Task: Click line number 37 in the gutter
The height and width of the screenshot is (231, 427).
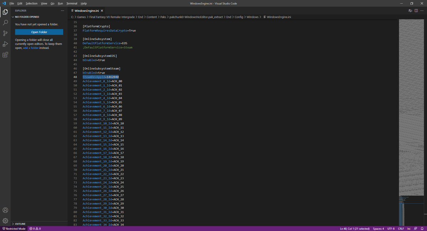Action: pos(75,31)
